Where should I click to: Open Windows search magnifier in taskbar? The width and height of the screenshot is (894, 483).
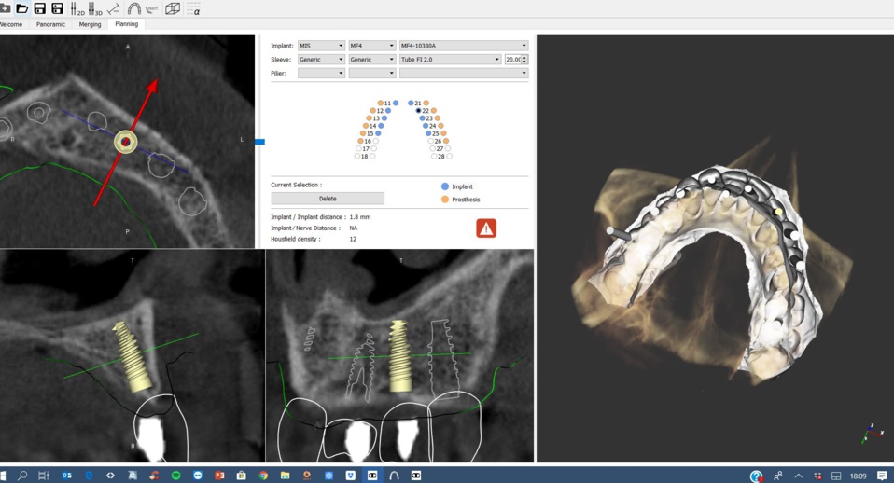tap(22, 475)
